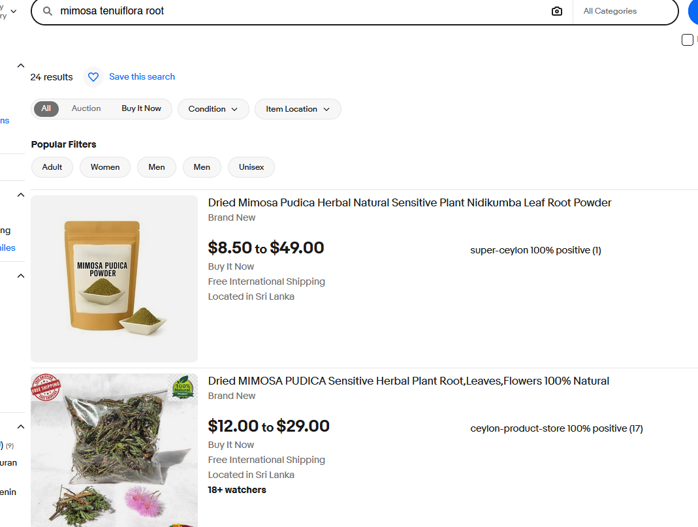
Task: Expand the Condition filter dropdown
Action: pyautogui.click(x=213, y=109)
